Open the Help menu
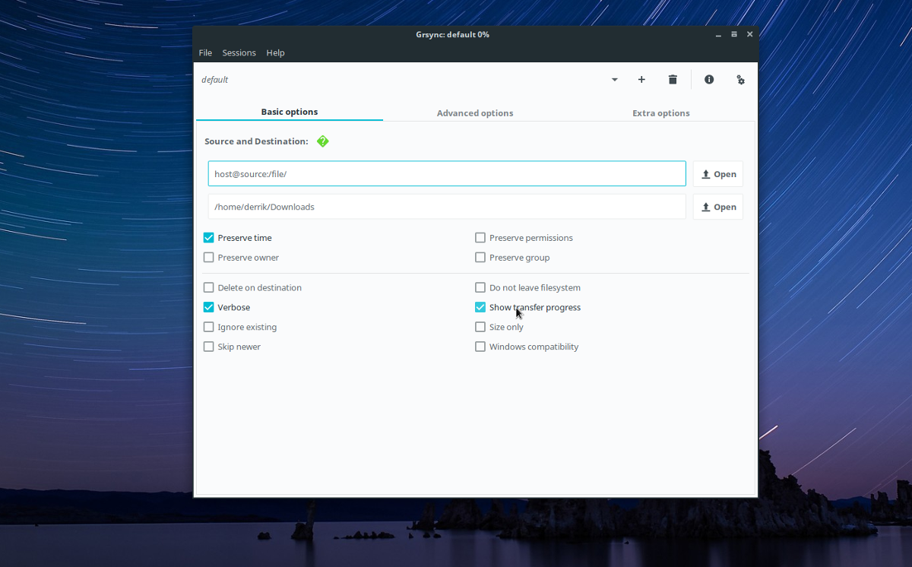Screen dimensions: 912x567 click(275, 52)
